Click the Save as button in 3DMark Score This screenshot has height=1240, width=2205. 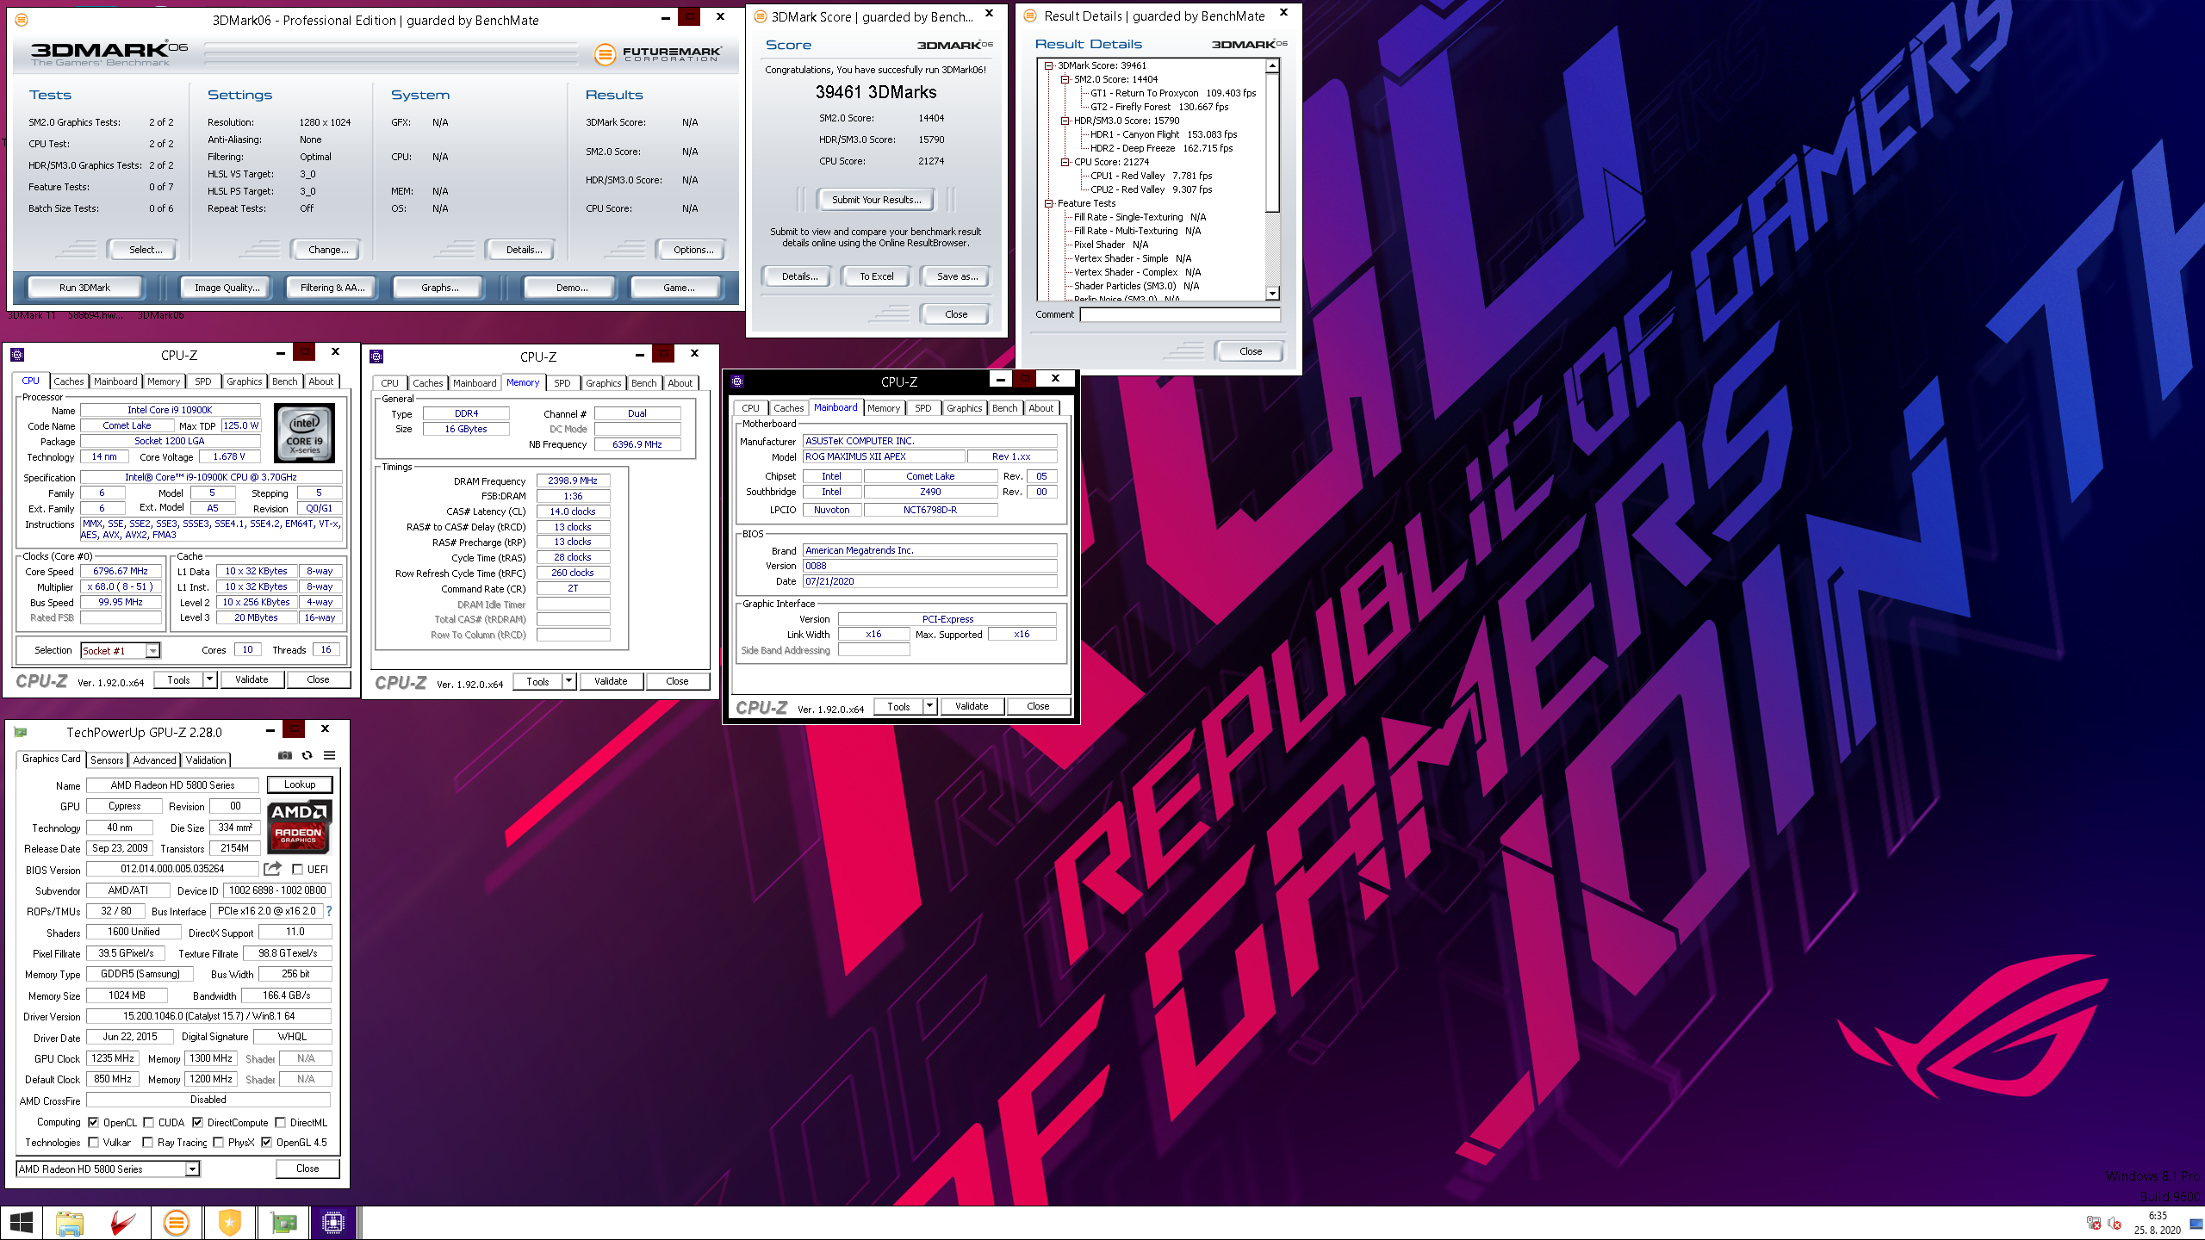pos(956,276)
